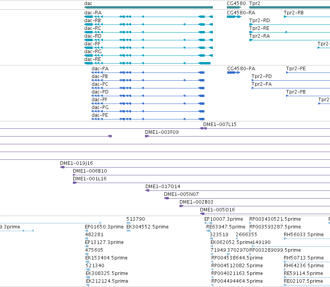Select clone DME1-019J16 label
The image size is (330, 287).
76,163
